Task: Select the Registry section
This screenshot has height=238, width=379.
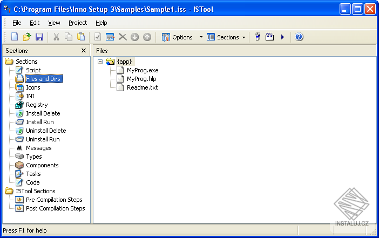Action: [x=37, y=105]
